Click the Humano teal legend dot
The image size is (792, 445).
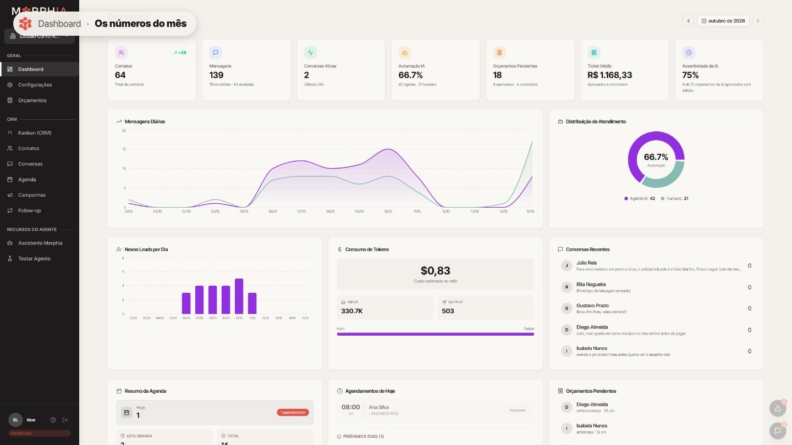[x=663, y=198]
